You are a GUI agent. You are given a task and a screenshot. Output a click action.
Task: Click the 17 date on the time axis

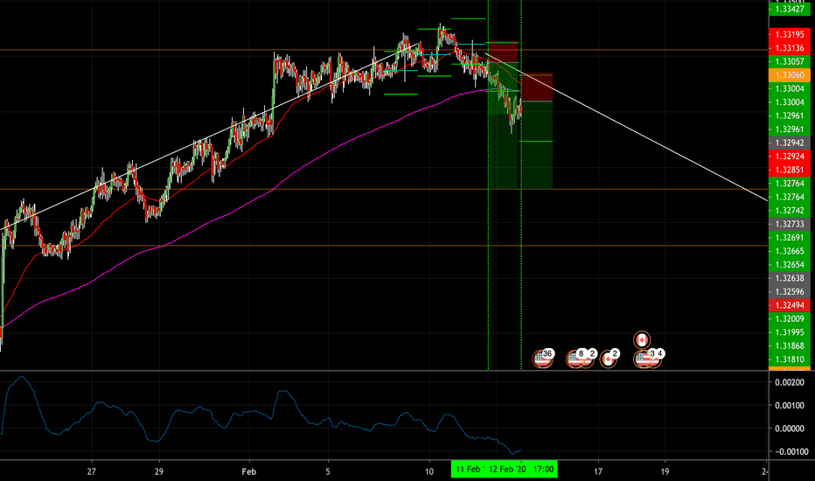(x=598, y=471)
